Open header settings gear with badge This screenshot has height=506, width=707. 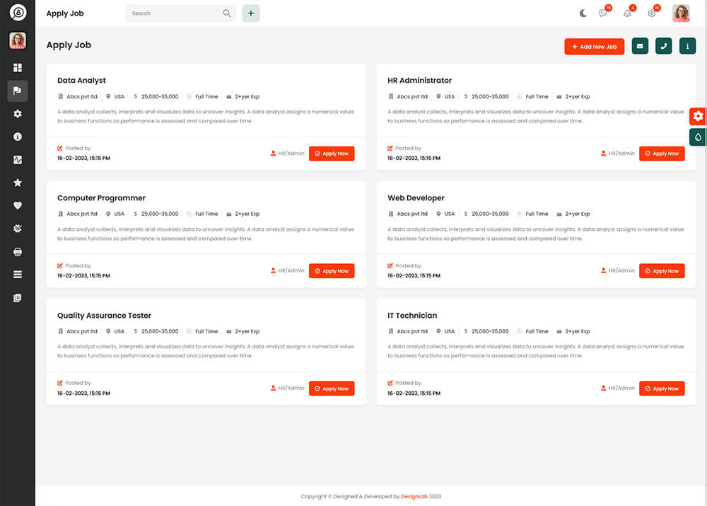click(x=652, y=13)
